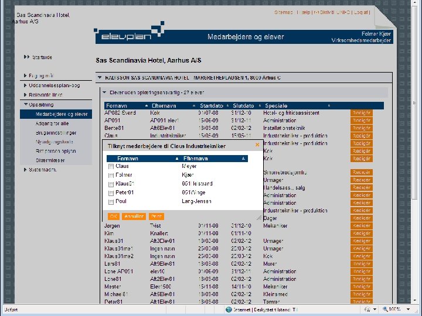Click the elevplan logo
Image resolution: width=422 pixels, height=316 pixels.
129,32
